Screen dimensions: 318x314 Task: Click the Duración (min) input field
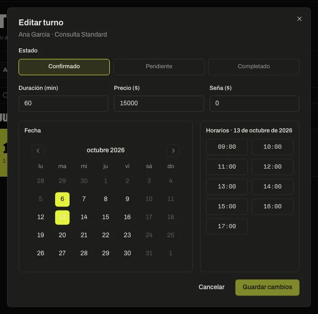click(x=64, y=103)
